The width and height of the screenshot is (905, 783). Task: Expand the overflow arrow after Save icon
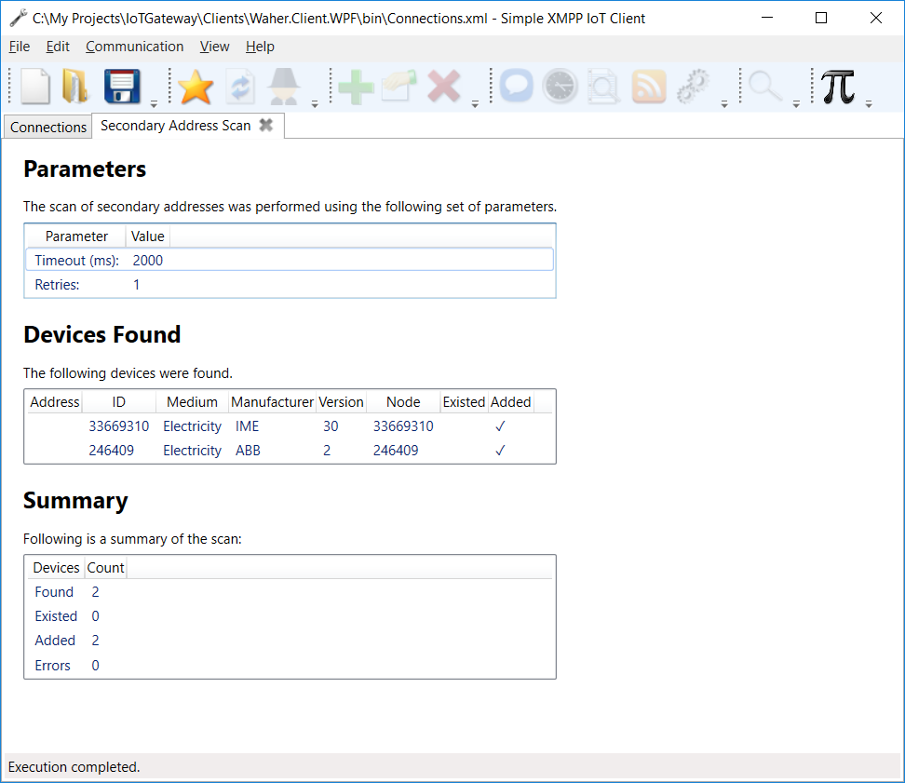[x=154, y=103]
